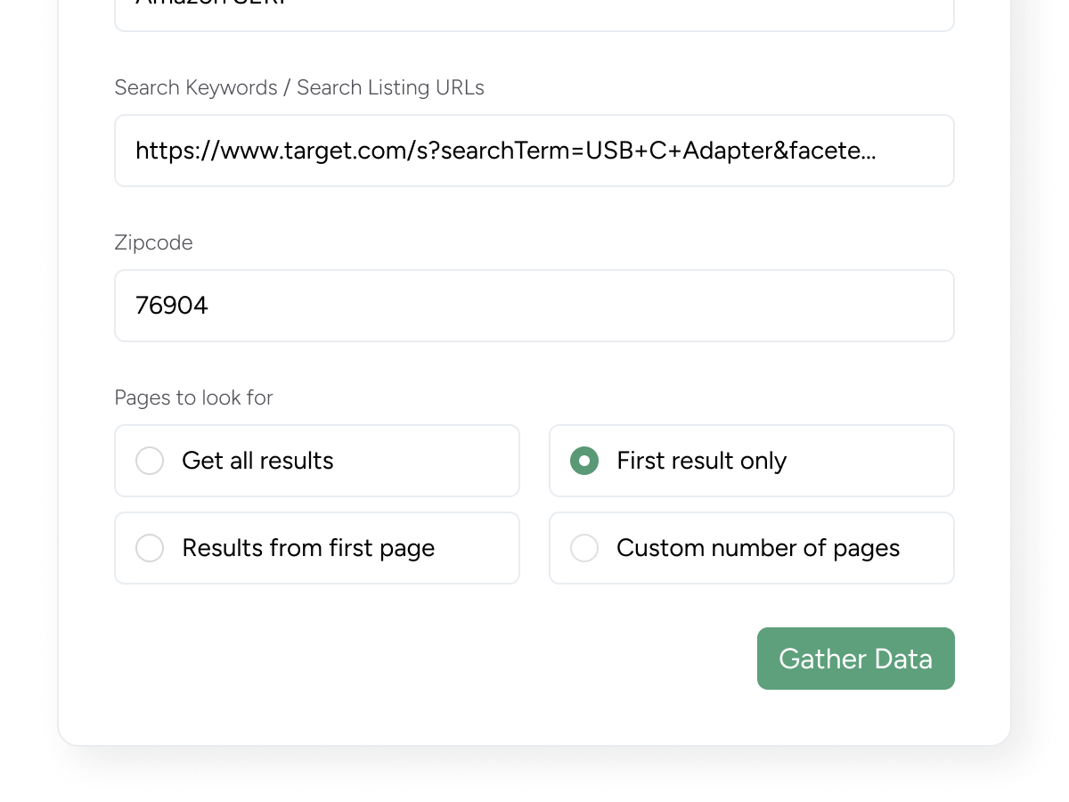Click the 'Pages to look for' heading
This screenshot has width=1069, height=802.
tap(193, 397)
